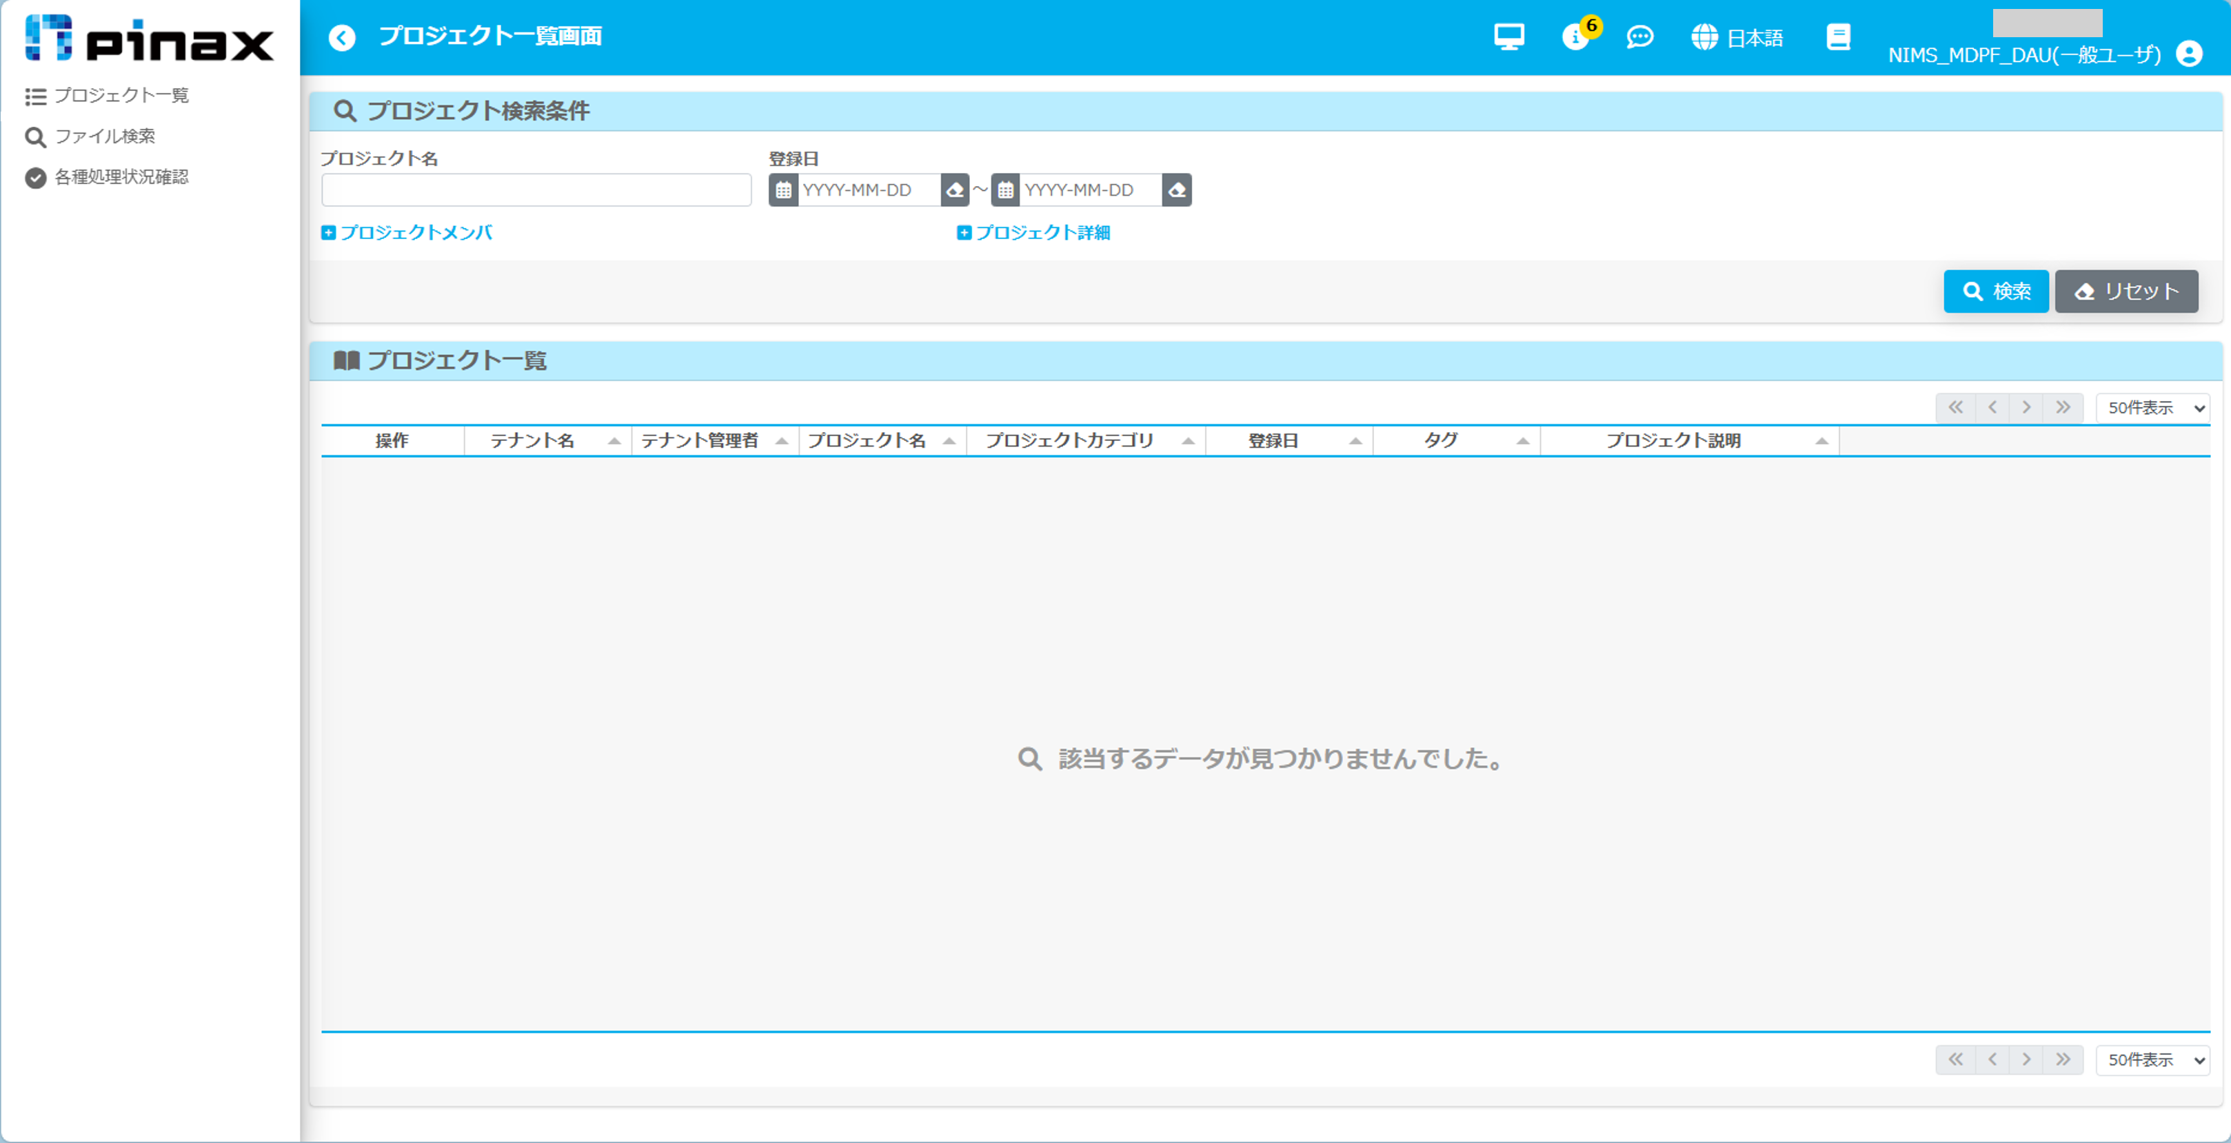
Task: Clear the end date with eraser icon
Action: 1177,190
